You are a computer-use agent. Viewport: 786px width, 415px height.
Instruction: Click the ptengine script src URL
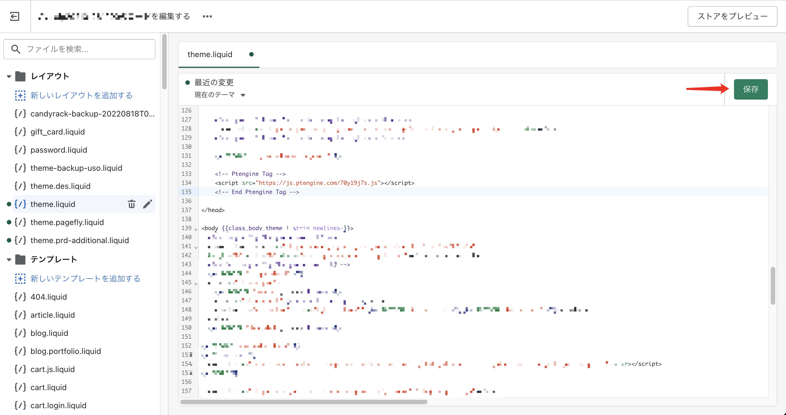[x=318, y=183]
